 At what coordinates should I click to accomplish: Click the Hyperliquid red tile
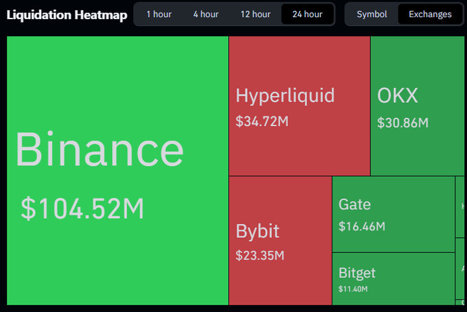pyautogui.click(x=299, y=106)
